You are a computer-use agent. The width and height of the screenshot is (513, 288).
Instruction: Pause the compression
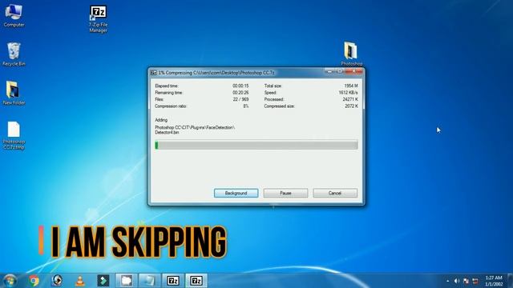(285, 193)
